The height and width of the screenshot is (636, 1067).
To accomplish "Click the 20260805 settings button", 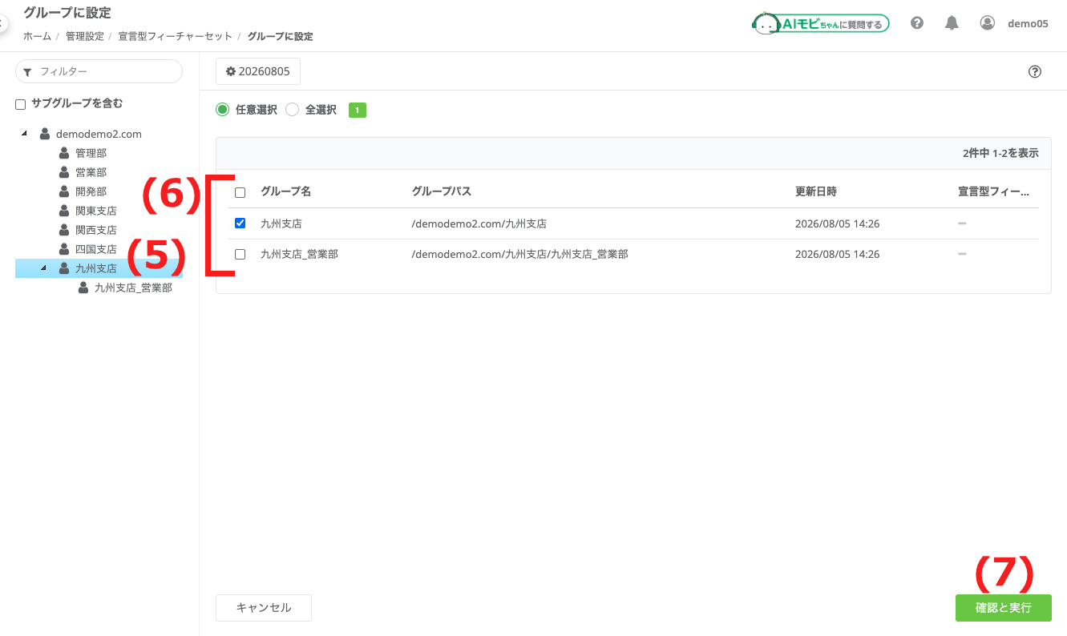I will pyautogui.click(x=258, y=71).
